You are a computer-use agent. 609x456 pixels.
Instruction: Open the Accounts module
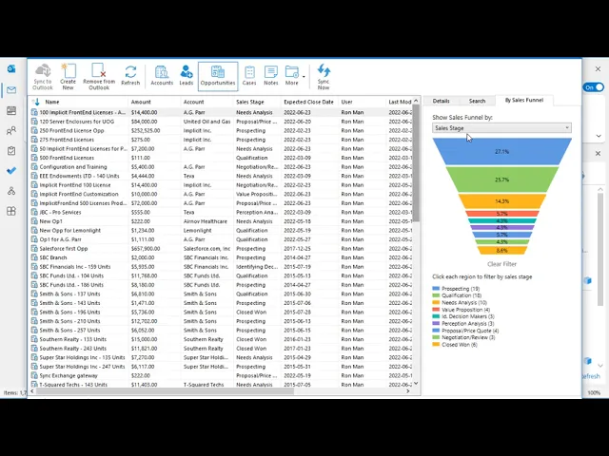162,76
